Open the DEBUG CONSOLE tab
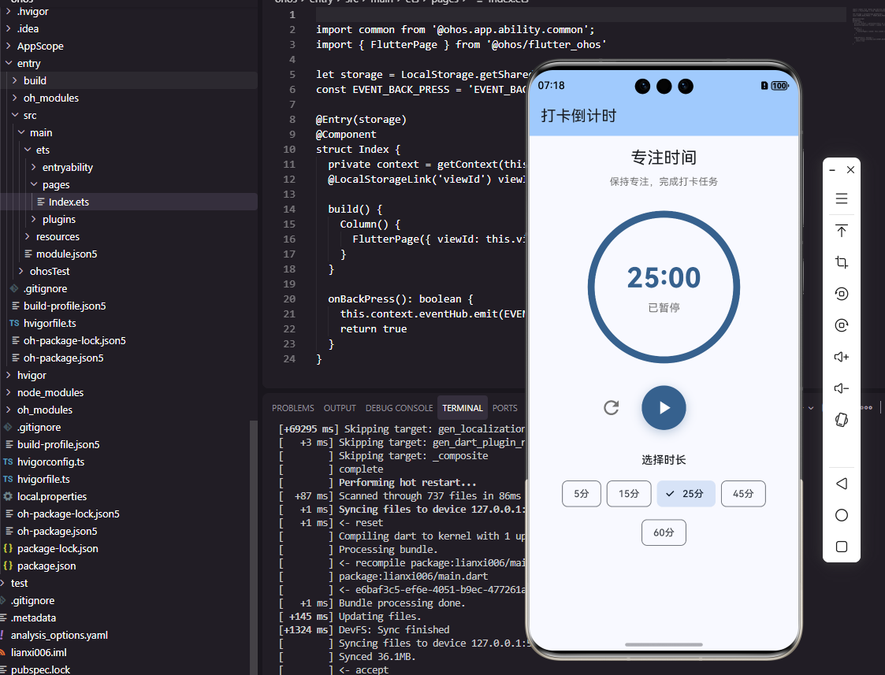 tap(399, 408)
